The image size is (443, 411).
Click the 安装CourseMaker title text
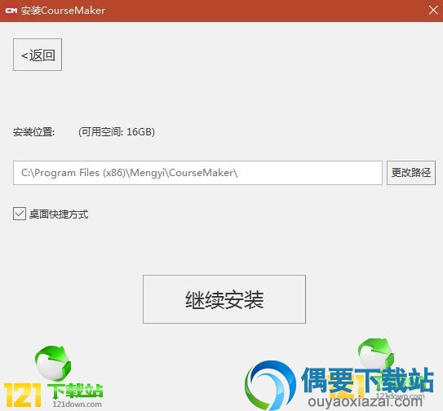pos(63,11)
